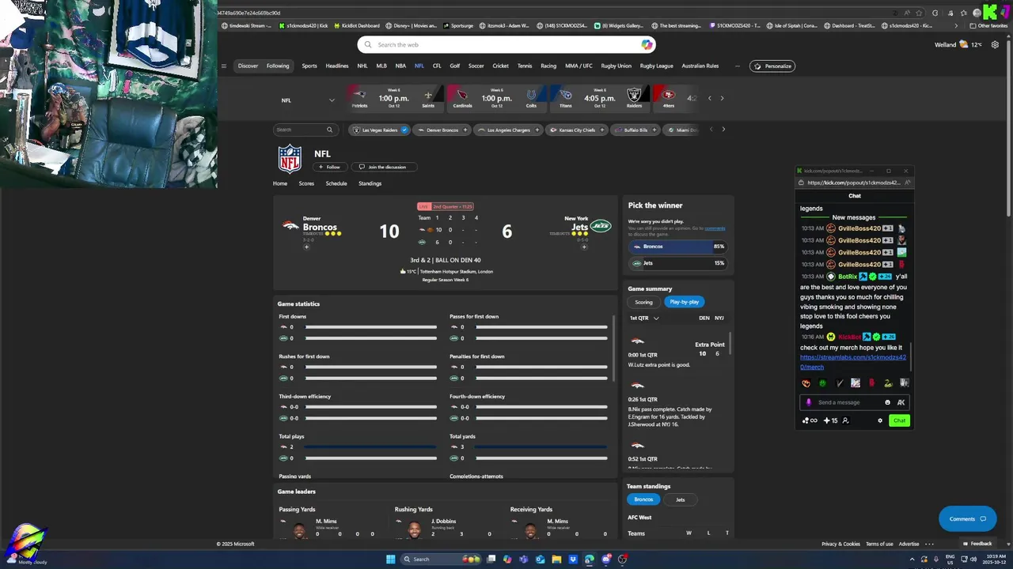The width and height of the screenshot is (1013, 569).
Task: Select the Scoring view in Game summary
Action: click(643, 302)
